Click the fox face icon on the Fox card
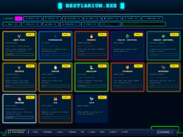This screenshot has width=183, height=137. pos(56,99)
